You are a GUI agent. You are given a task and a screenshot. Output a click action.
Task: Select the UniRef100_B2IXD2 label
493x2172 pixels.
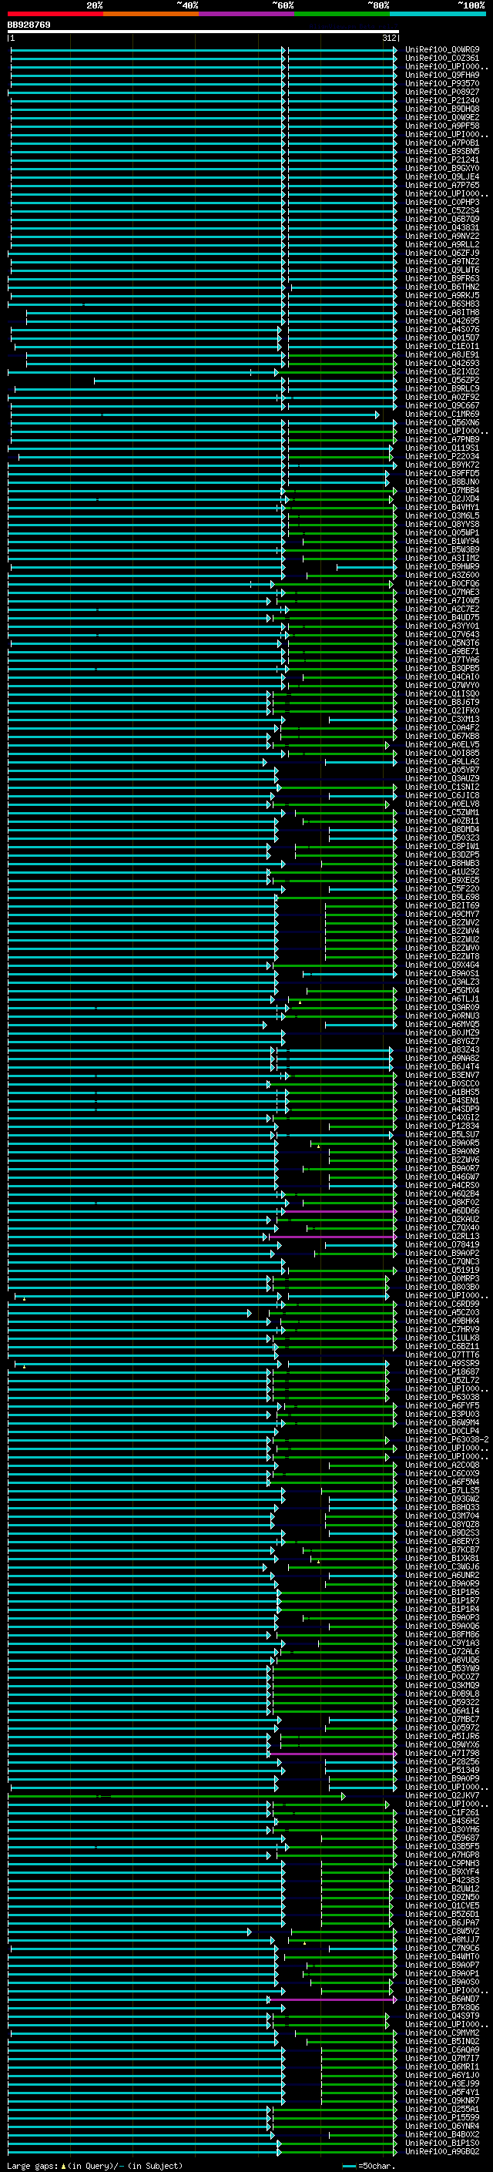point(441,372)
